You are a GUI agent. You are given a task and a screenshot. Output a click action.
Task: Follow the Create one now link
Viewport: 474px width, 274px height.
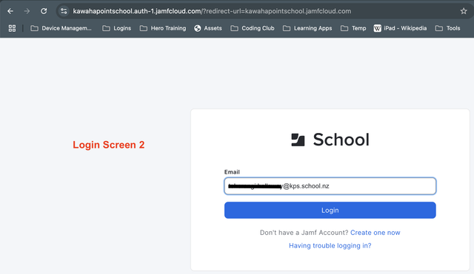(x=375, y=233)
